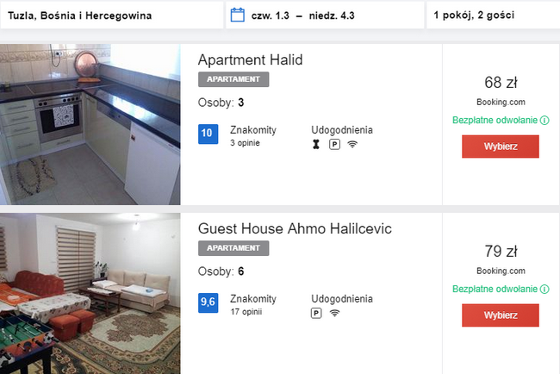560x374 pixels.
Task: Open the rooms and guests selector
Action: (x=491, y=15)
